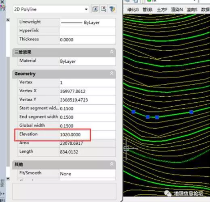The width and height of the screenshot is (212, 202).
Task: Click Global width value 0.1500
Action: coord(88,126)
